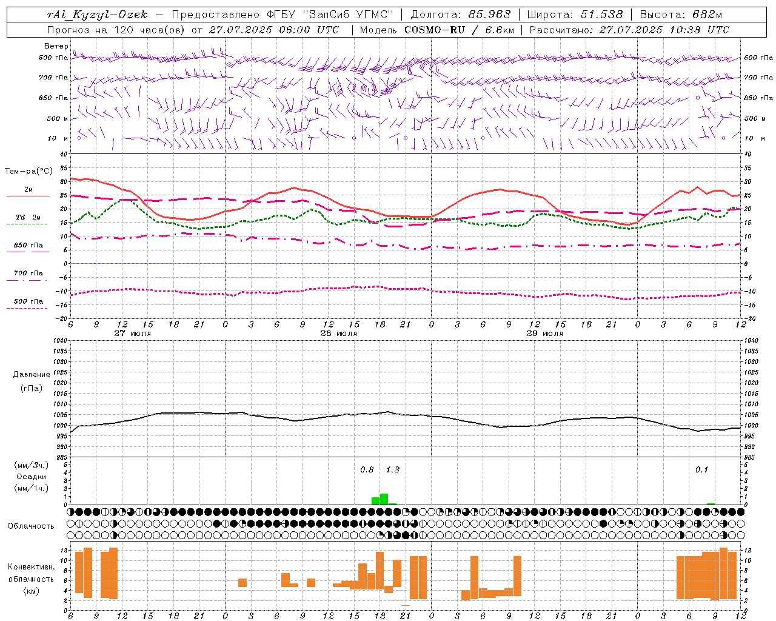Click the Рассчитано: 27.07.2025 10:38 UTC text
The width and height of the screenshot is (776, 621).
629,30
